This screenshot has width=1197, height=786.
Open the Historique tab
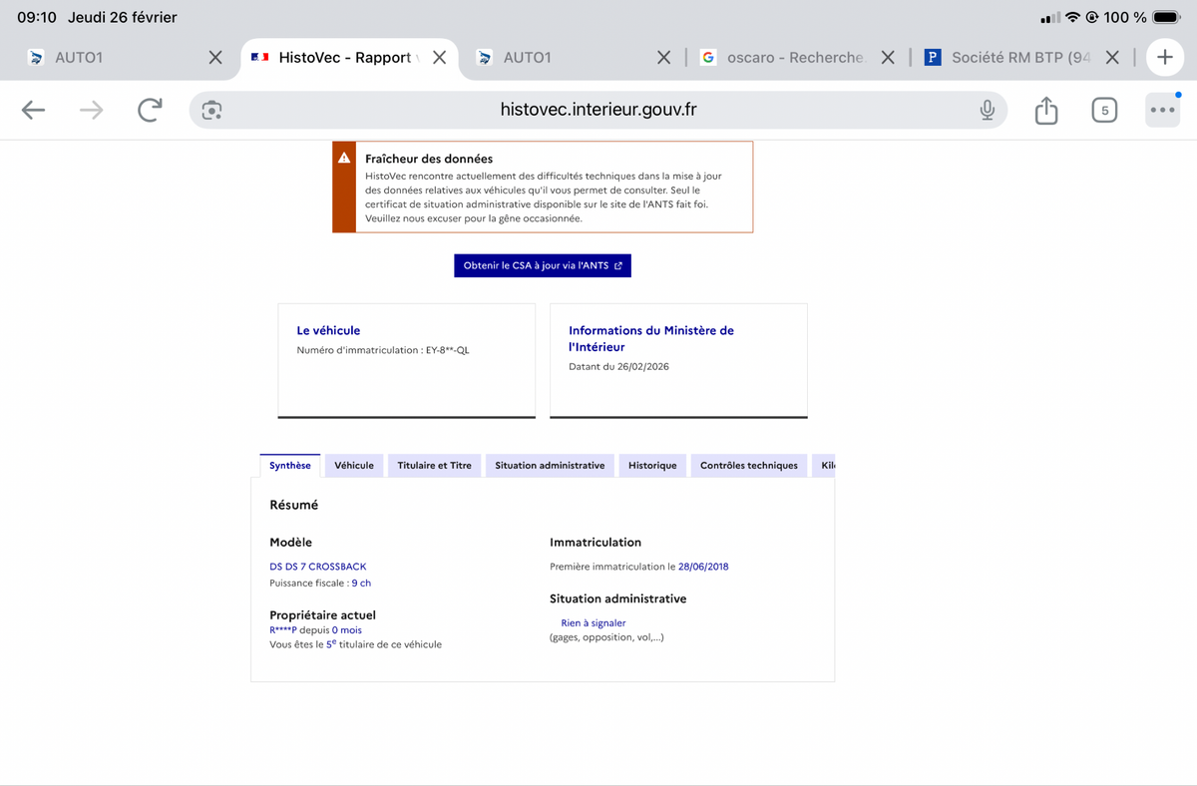coord(652,465)
